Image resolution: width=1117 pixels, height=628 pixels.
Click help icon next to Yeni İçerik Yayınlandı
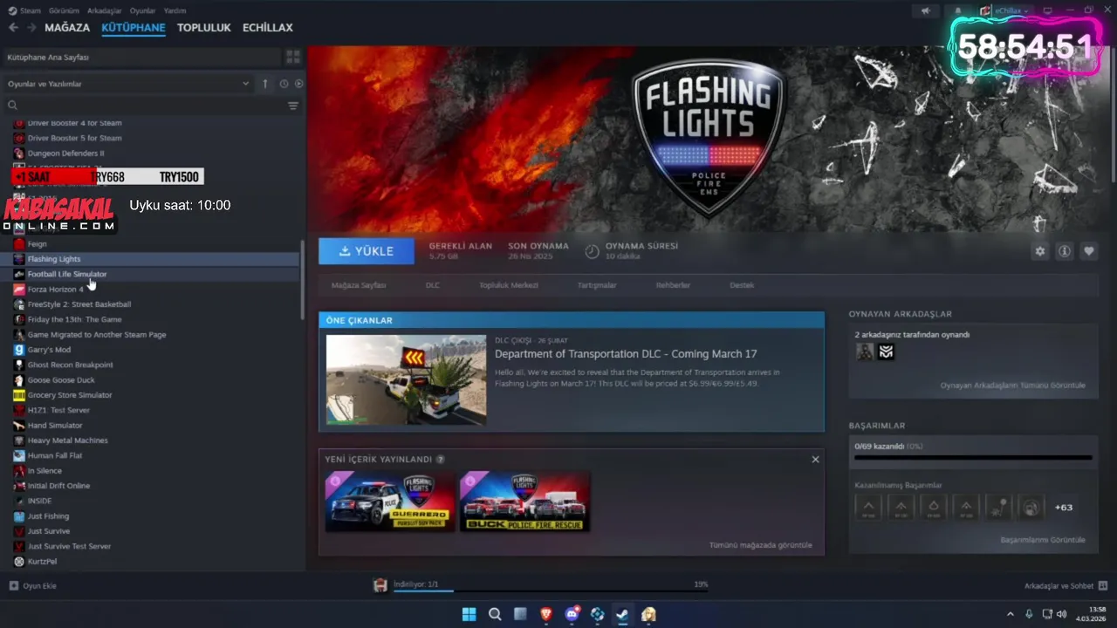pyautogui.click(x=440, y=459)
